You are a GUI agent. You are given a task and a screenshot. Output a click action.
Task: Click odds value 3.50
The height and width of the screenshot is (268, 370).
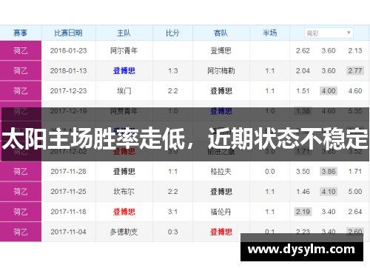tap(303, 171)
